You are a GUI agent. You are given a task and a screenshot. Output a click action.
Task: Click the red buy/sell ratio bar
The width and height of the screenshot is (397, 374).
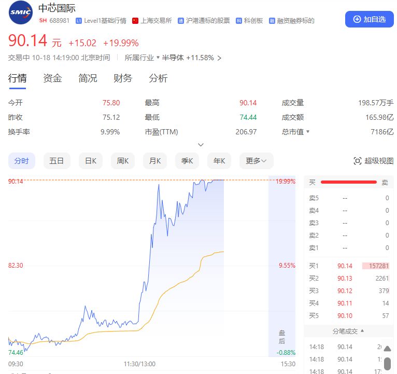click(348, 182)
